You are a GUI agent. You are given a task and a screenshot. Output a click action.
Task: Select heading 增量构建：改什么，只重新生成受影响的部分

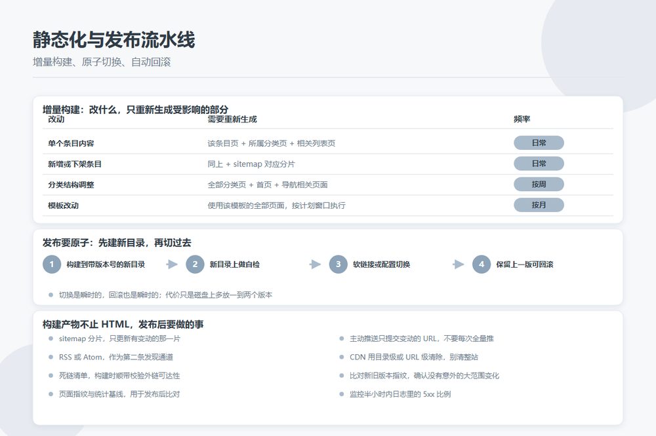pyautogui.click(x=136, y=109)
